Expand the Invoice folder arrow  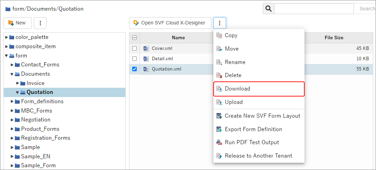tap(18, 83)
